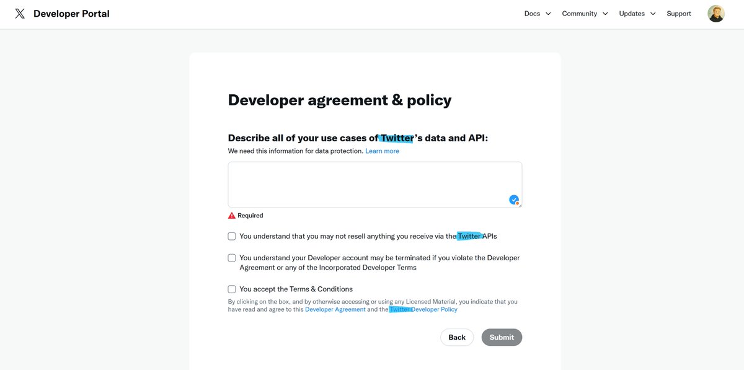The width and height of the screenshot is (744, 370).
Task: Focus the use cases description textarea
Action: (x=375, y=185)
